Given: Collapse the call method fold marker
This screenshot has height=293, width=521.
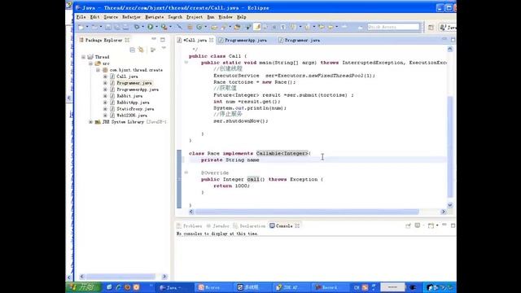Looking at the screenshot, I should pos(186,173).
